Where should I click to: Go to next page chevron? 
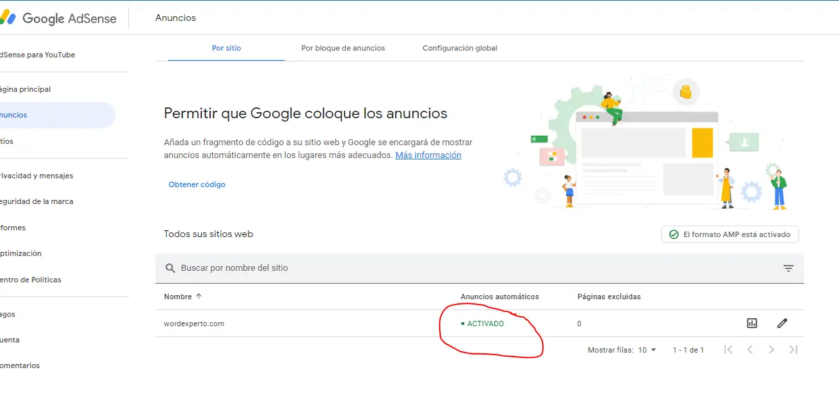771,349
